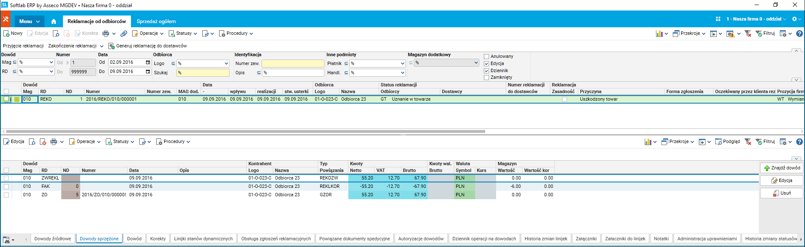Open the Statusy dropdown in the top toolbar
The height and width of the screenshot is (247, 805).
point(183,34)
